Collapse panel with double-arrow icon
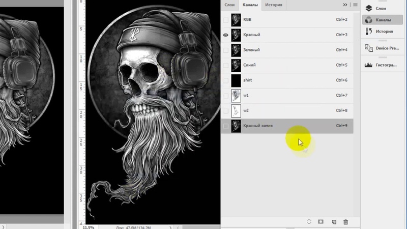 pos(345,5)
